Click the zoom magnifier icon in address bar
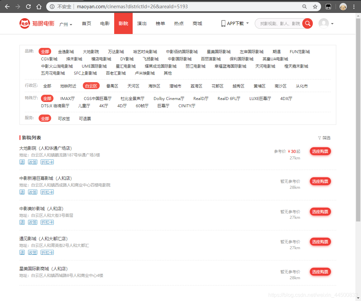 point(304,7)
